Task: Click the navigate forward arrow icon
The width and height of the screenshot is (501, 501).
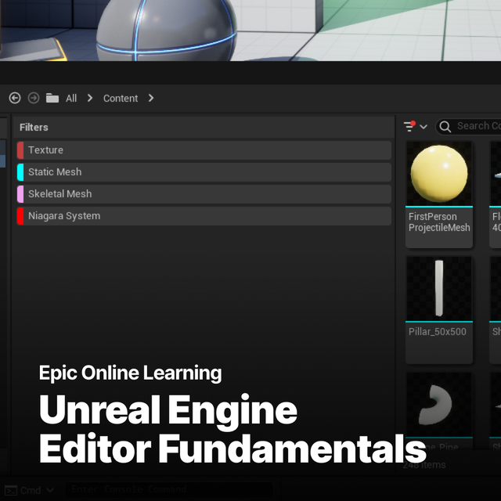Action: 34,98
